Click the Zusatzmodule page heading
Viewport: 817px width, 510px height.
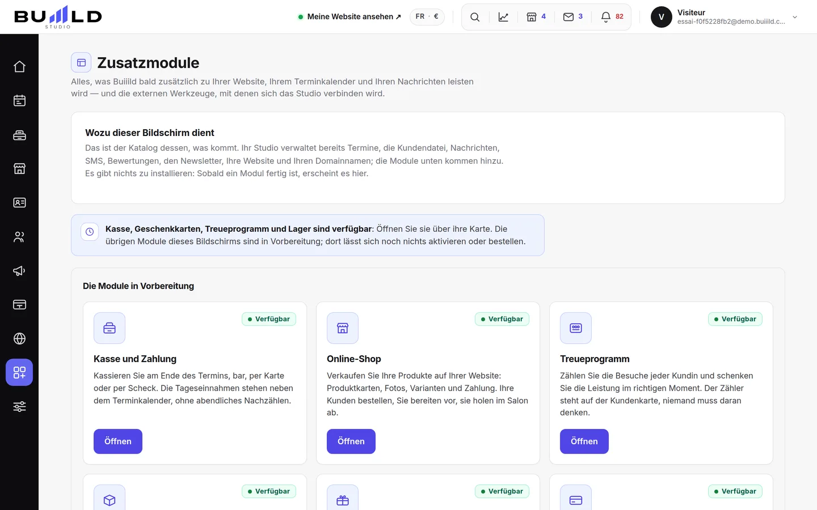pyautogui.click(x=148, y=63)
